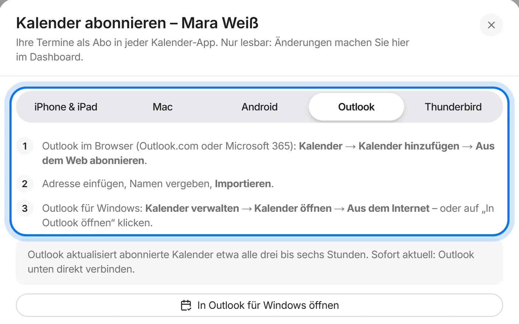
Task: Switch to the iPhone & iPad tab
Action: 66,107
